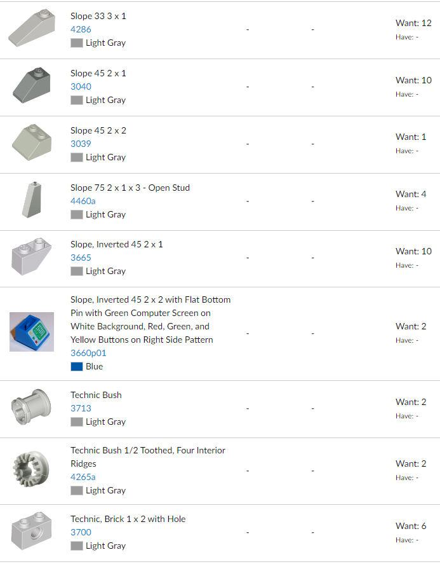The height and width of the screenshot is (564, 440).
Task: Follow the 3040 part number link
Action: point(81,86)
